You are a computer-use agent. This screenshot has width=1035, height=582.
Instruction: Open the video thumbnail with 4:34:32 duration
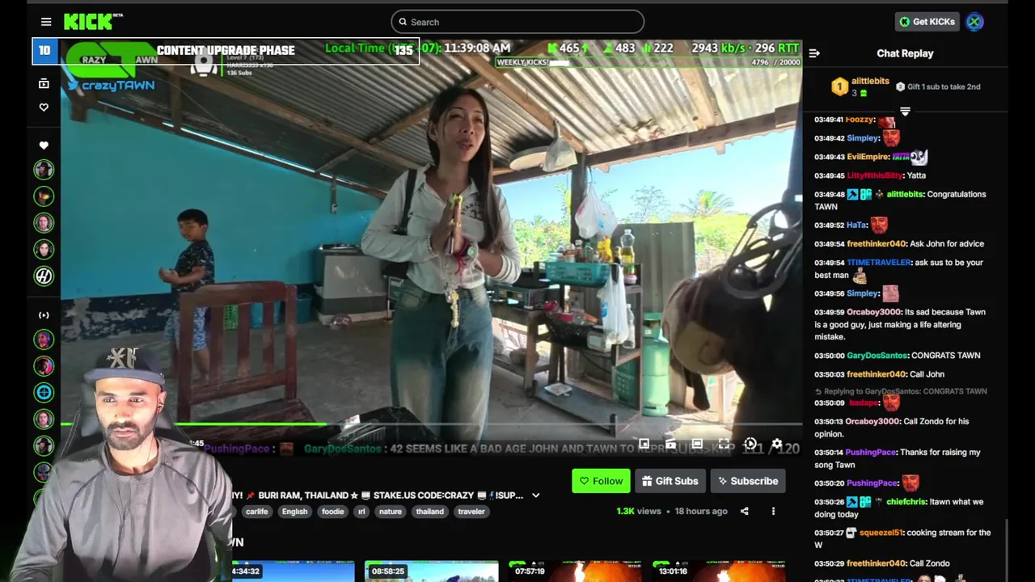pos(293,571)
